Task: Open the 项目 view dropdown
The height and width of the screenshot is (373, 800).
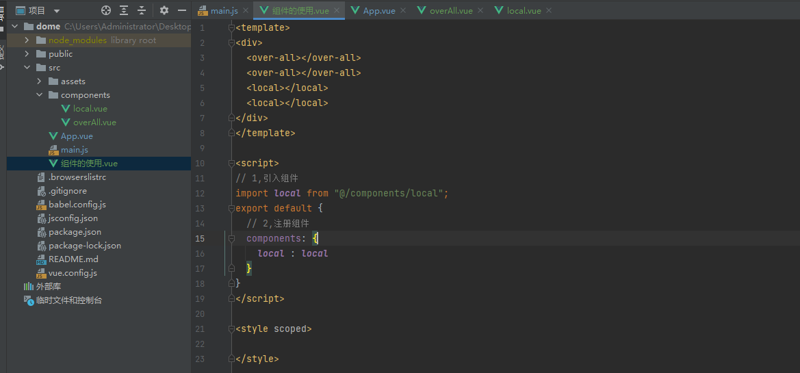Action: click(56, 11)
